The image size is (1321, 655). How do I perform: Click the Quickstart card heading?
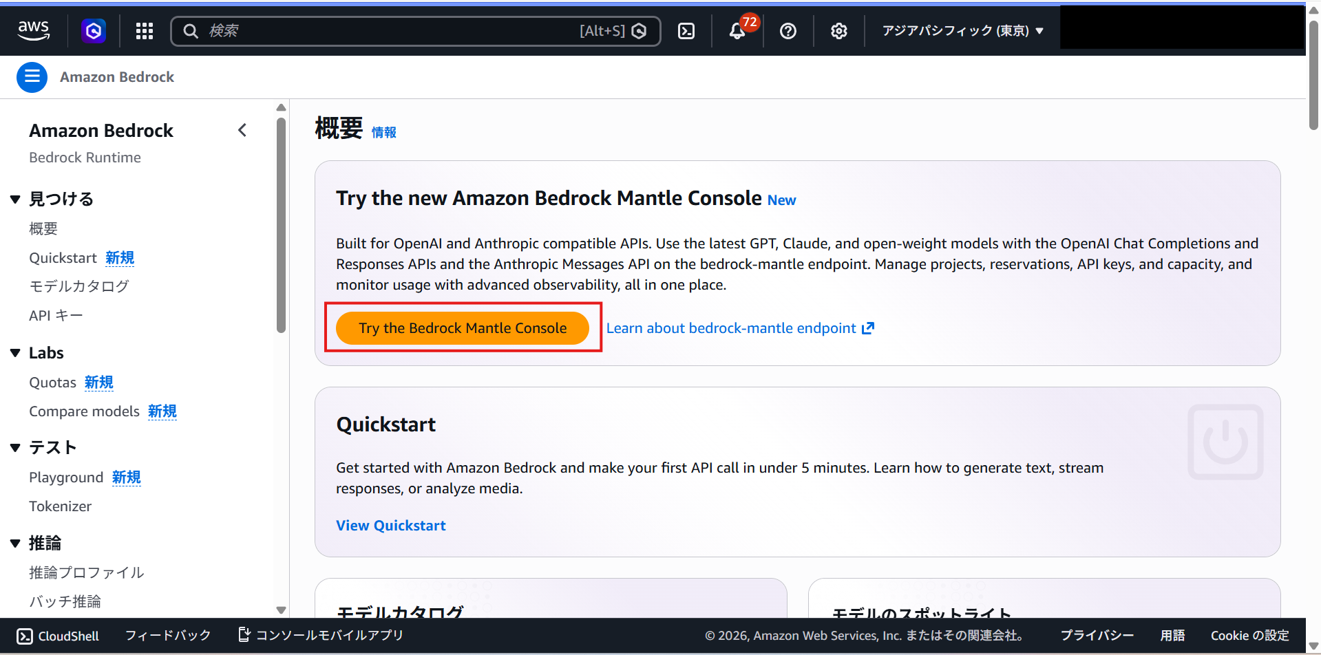[386, 425]
